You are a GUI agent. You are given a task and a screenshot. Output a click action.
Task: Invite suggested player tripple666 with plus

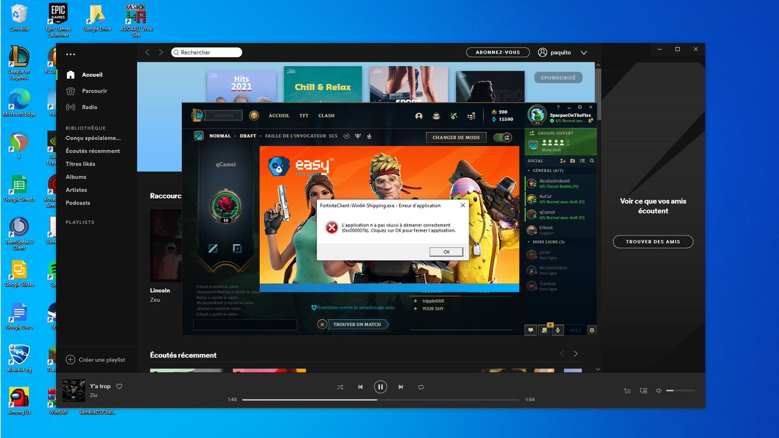[415, 301]
